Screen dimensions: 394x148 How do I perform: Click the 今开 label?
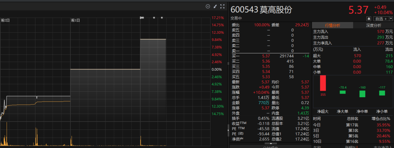pos(275,87)
